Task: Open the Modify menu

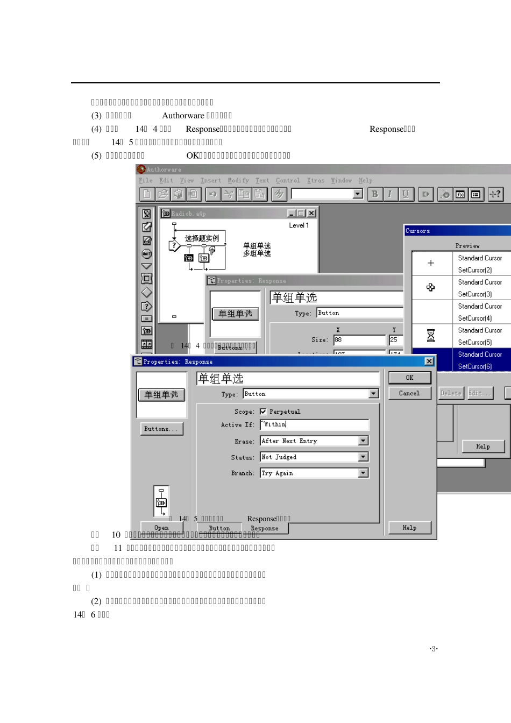Action: [238, 181]
